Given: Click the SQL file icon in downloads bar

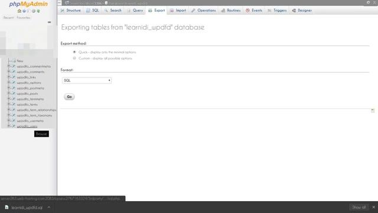Looking at the screenshot, I should pos(6,207).
